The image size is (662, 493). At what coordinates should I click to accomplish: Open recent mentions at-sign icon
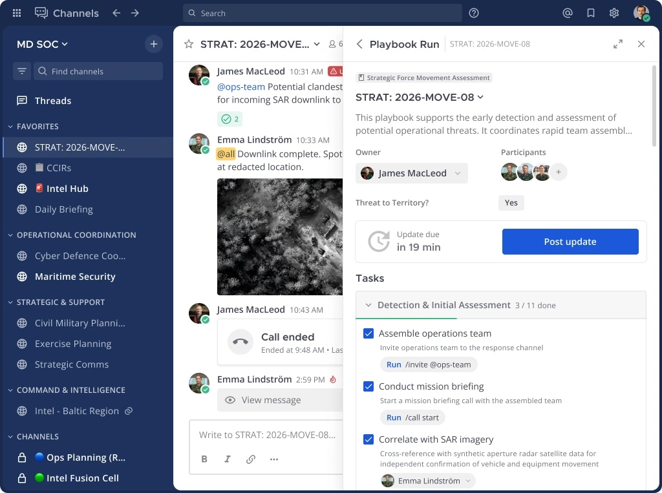click(568, 13)
